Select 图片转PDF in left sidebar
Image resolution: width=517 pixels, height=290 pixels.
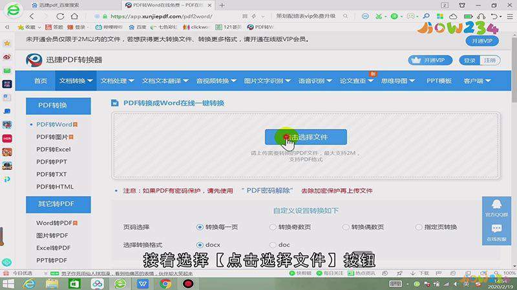[x=52, y=235]
